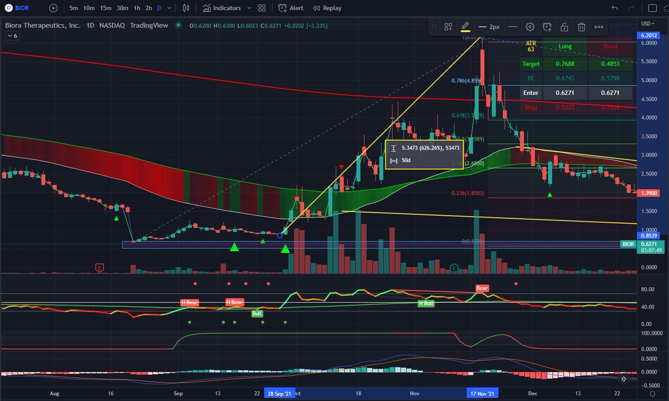Switch to the 2h timeframe

148,8
